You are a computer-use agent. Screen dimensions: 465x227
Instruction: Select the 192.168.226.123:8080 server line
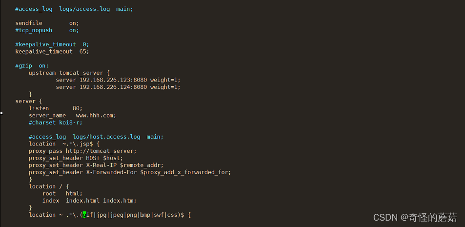(118, 80)
